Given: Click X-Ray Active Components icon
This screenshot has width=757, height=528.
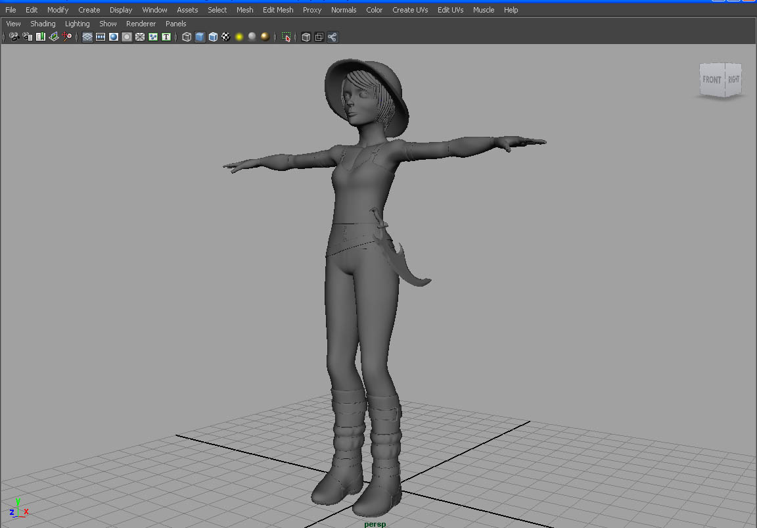Looking at the screenshot, I should [x=319, y=37].
